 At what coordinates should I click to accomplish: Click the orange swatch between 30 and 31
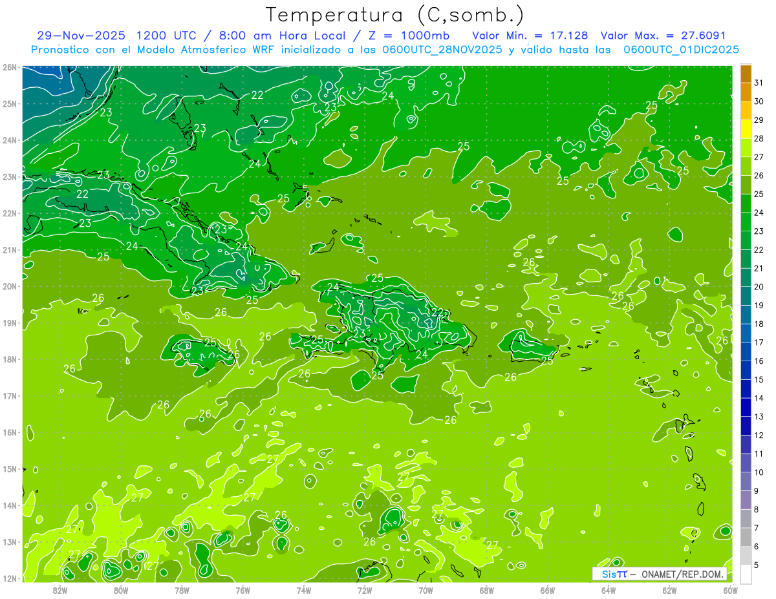point(746,92)
